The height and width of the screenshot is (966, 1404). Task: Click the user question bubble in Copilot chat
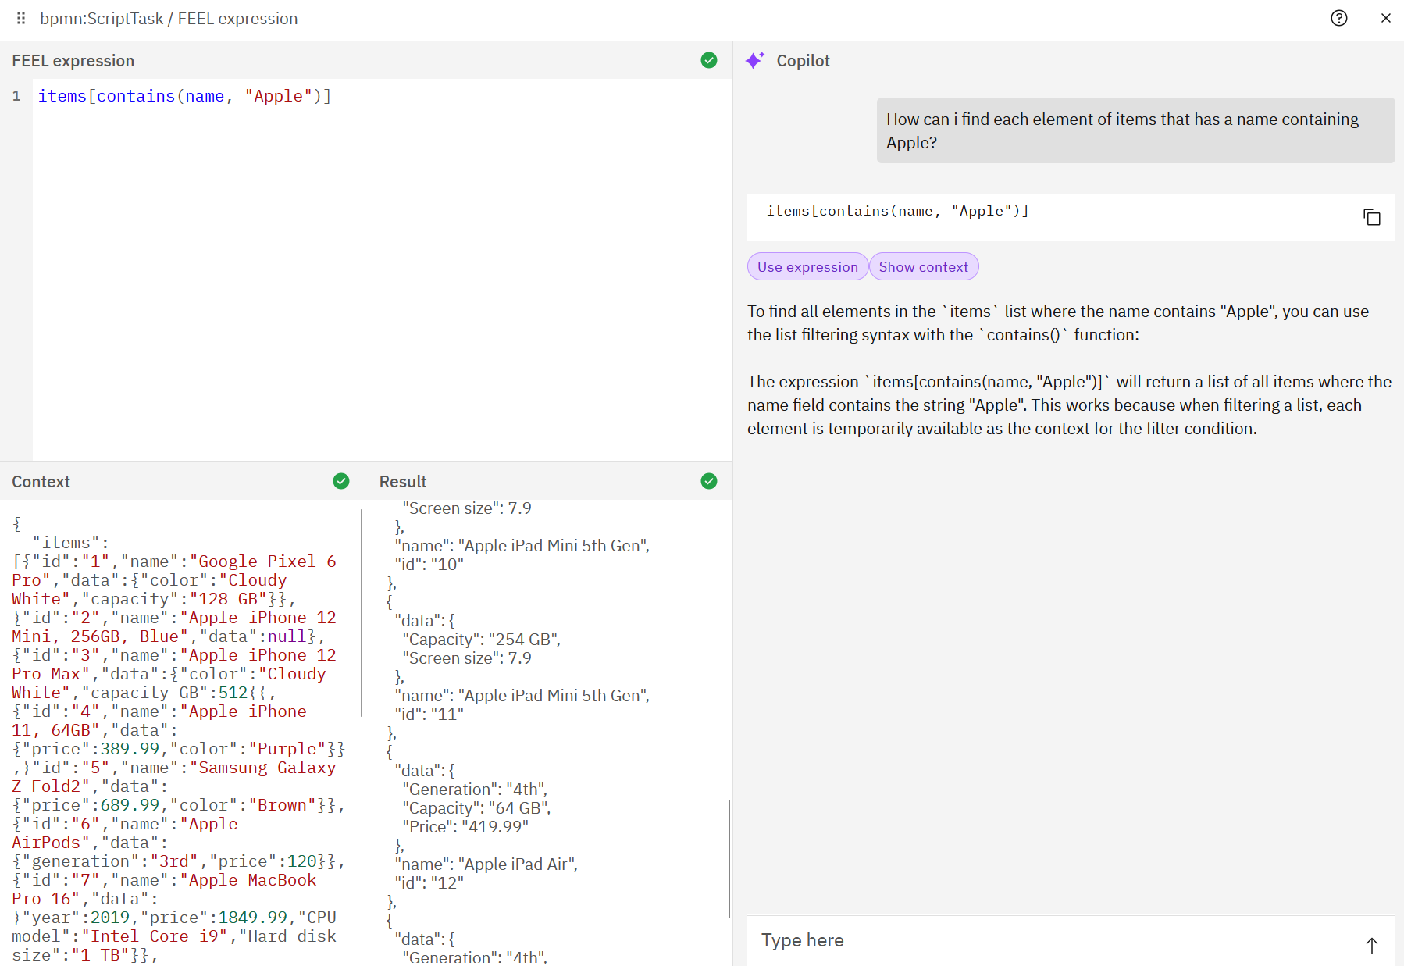(x=1135, y=130)
